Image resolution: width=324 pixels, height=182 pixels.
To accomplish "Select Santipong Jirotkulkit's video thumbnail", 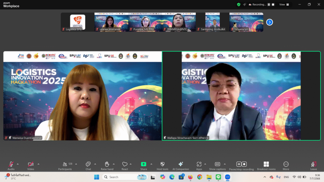I will tap(212, 22).
